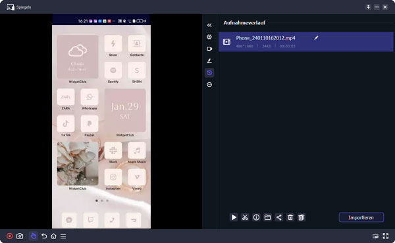This screenshot has width=395, height=243.
Task: Enter fullscreen with the expand icon
Action: coord(386,236)
